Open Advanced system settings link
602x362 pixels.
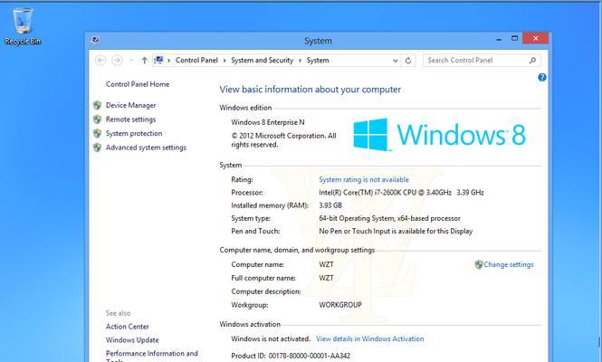[146, 148]
